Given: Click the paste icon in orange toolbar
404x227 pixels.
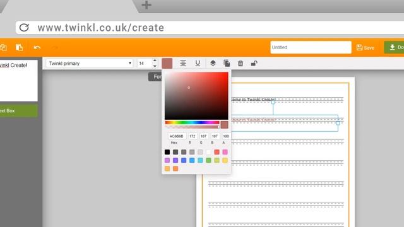Looking at the screenshot, I should click(x=20, y=47).
